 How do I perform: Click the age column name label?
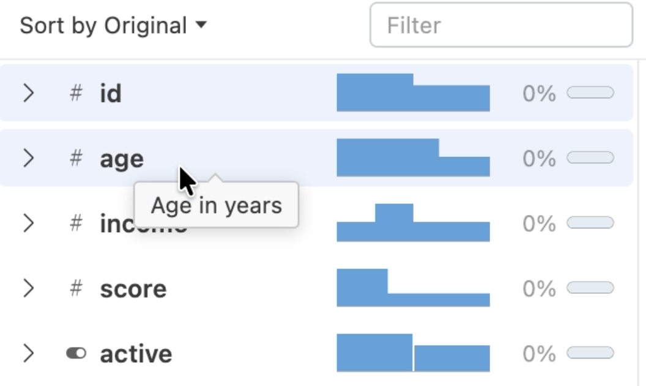[x=121, y=158]
